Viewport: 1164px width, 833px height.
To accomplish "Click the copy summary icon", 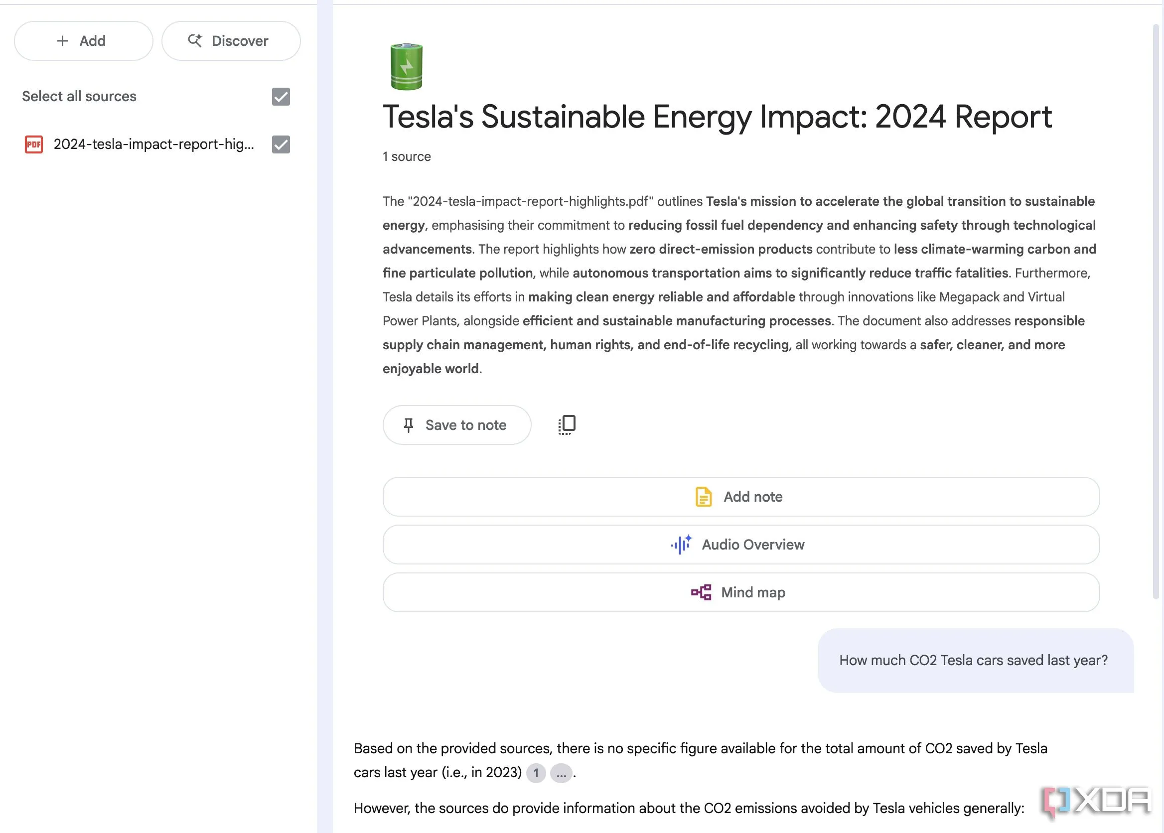I will tap(567, 424).
